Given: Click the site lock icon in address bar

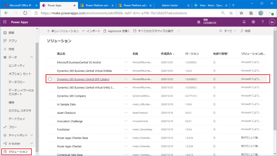Looking at the screenshot, I should (x=36, y=13).
